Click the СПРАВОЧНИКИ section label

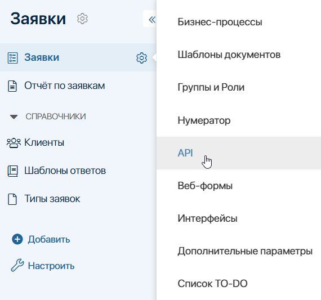(56, 117)
